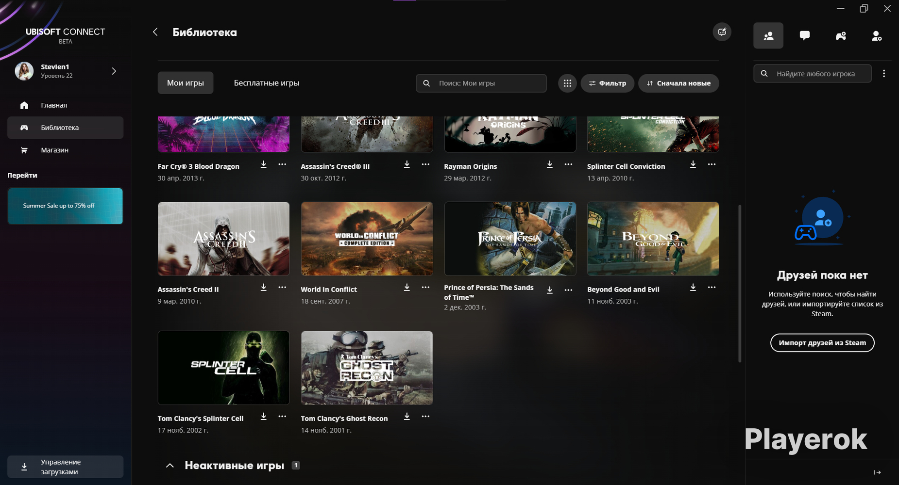Viewport: 899px width, 485px height.
Task: Open the friends panel three-dot menu
Action: 884,73
